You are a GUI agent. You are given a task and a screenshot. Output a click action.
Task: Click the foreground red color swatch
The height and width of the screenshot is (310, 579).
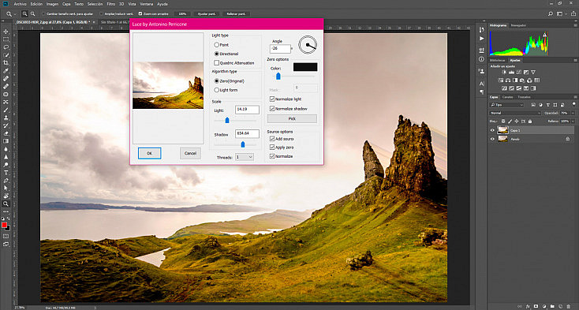4,225
